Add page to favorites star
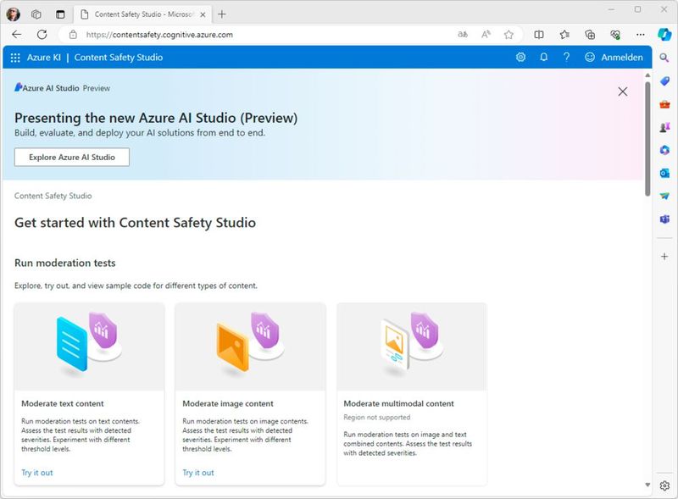678x499 pixels. (x=509, y=35)
